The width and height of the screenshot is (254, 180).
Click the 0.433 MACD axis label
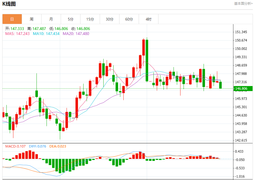(x=239, y=151)
